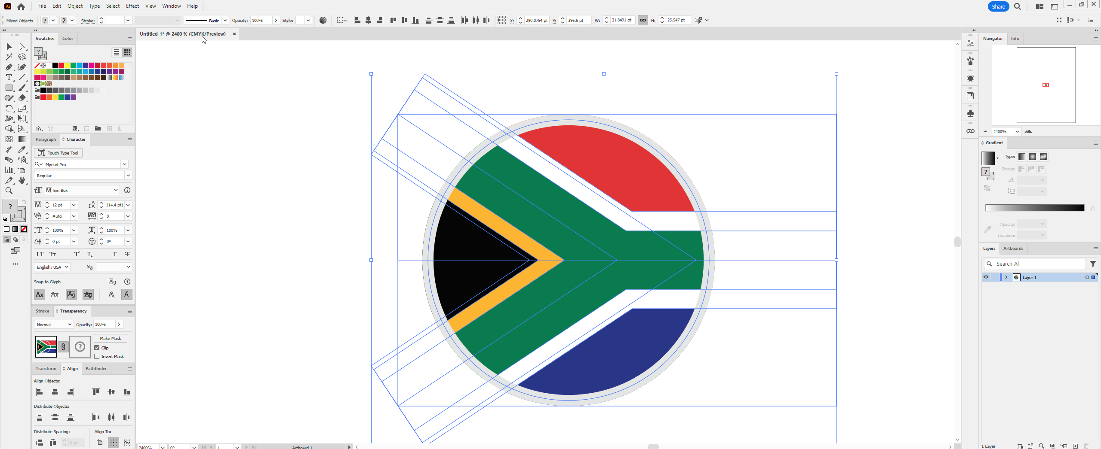Toggle constrain width and height proportions

(x=643, y=20)
